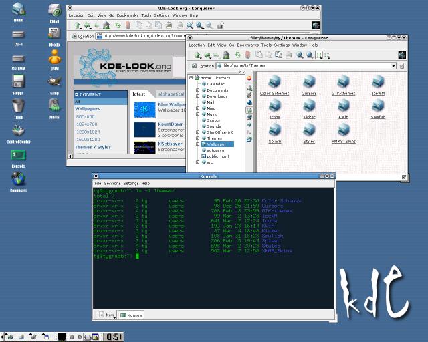
Task: Click the Blue Wallpaper thumbnail image
Action: 144,110
